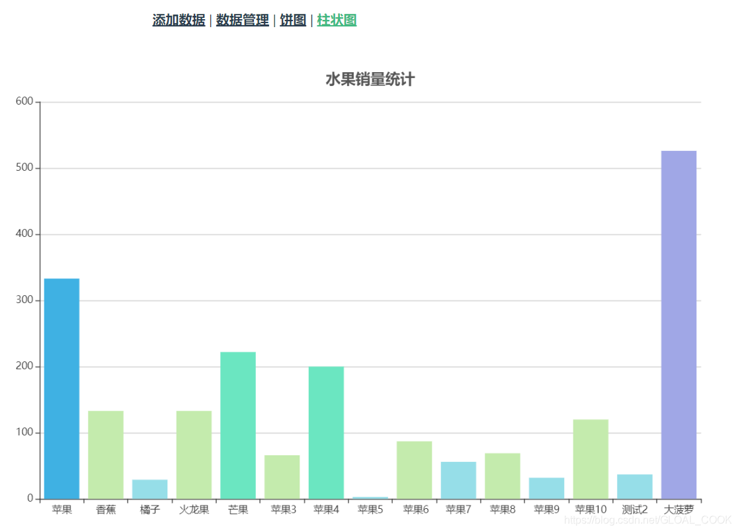The height and width of the screenshot is (532, 738).
Task: Open the 添加数据 link
Action: click(x=179, y=21)
